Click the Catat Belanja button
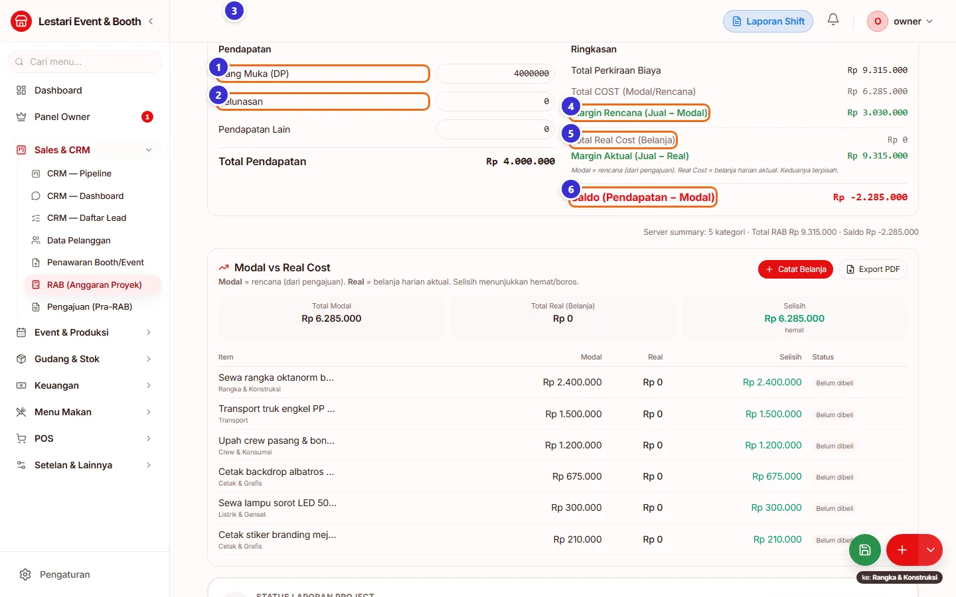956x597 pixels. [x=795, y=269]
